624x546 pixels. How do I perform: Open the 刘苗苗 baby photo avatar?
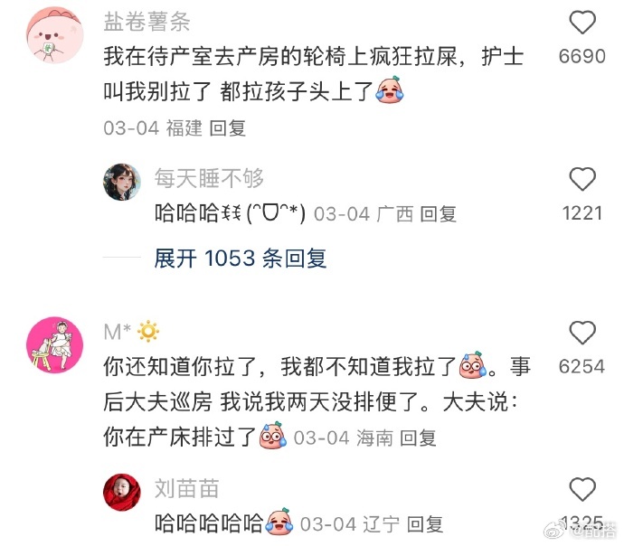click(x=122, y=492)
